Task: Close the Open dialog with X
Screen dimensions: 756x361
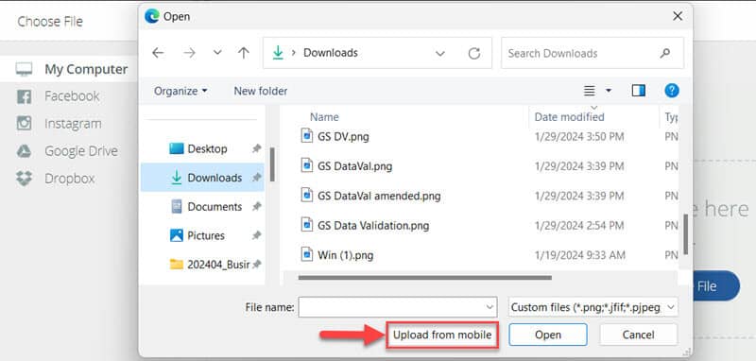Action: click(678, 16)
